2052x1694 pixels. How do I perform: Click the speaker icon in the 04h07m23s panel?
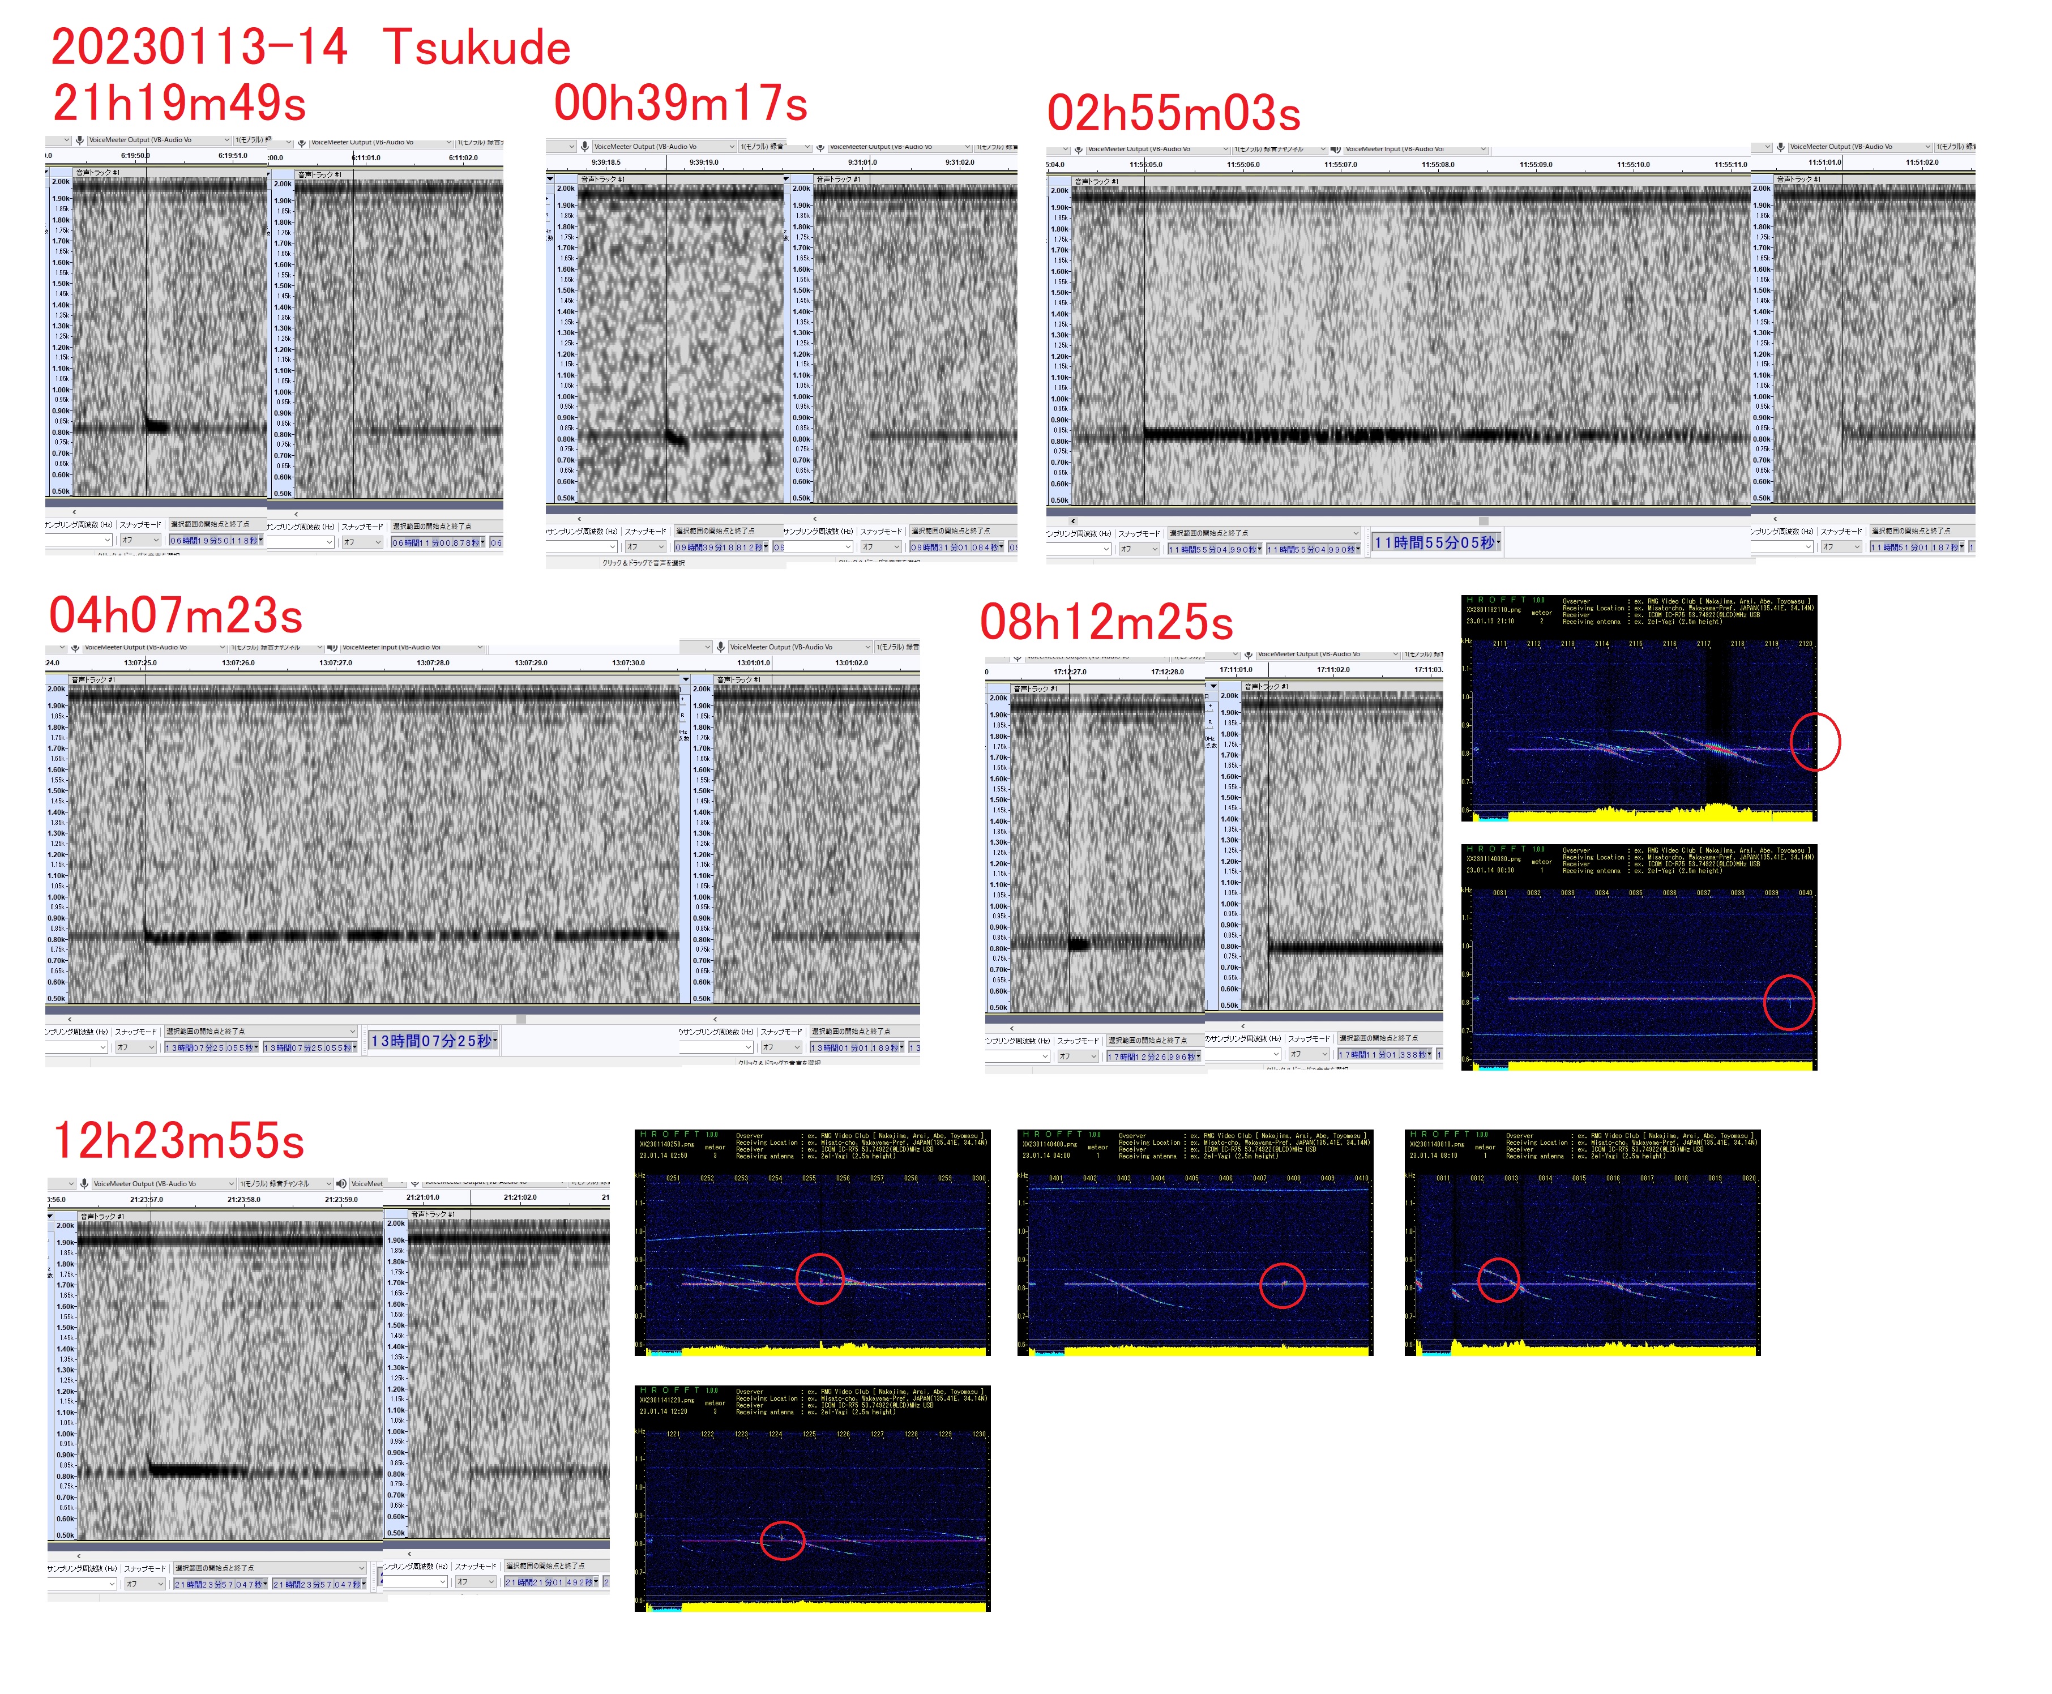point(333,647)
